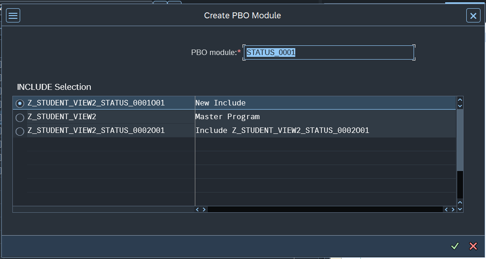Click the "Master Program" description cell

(x=227, y=117)
